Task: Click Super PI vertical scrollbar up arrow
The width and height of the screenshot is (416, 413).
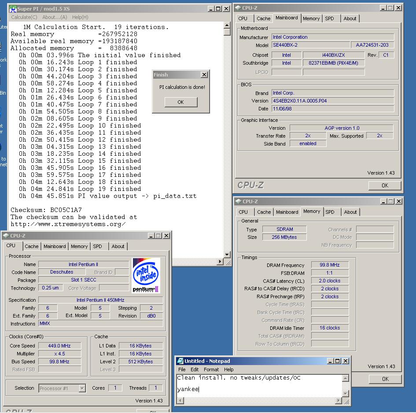Action: point(227,25)
